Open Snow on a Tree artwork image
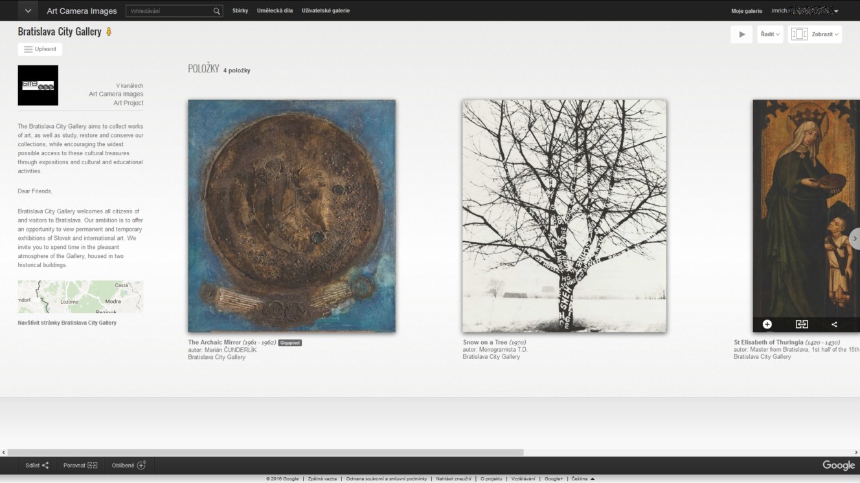860x483 pixels. click(x=564, y=216)
